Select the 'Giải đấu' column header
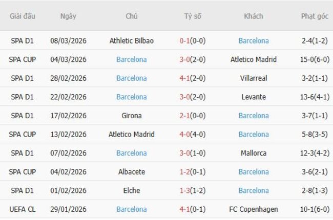The height and width of the screenshot is (220, 333). [23, 16]
